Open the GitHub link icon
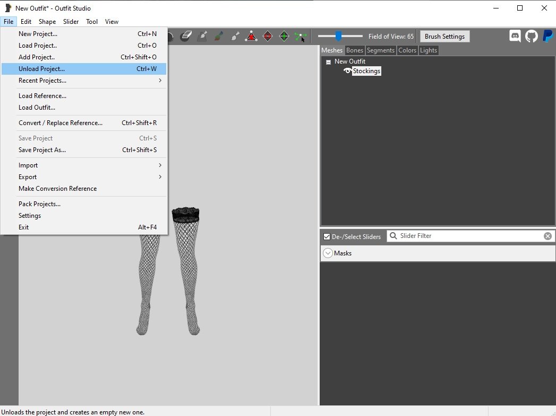The image size is (556, 416). point(531,36)
